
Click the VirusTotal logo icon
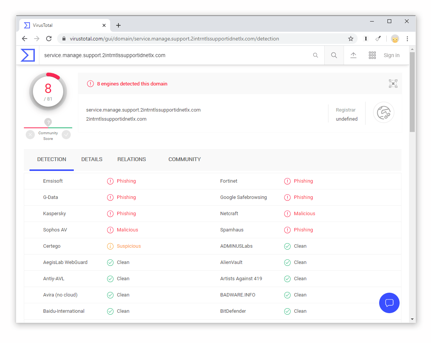point(28,55)
